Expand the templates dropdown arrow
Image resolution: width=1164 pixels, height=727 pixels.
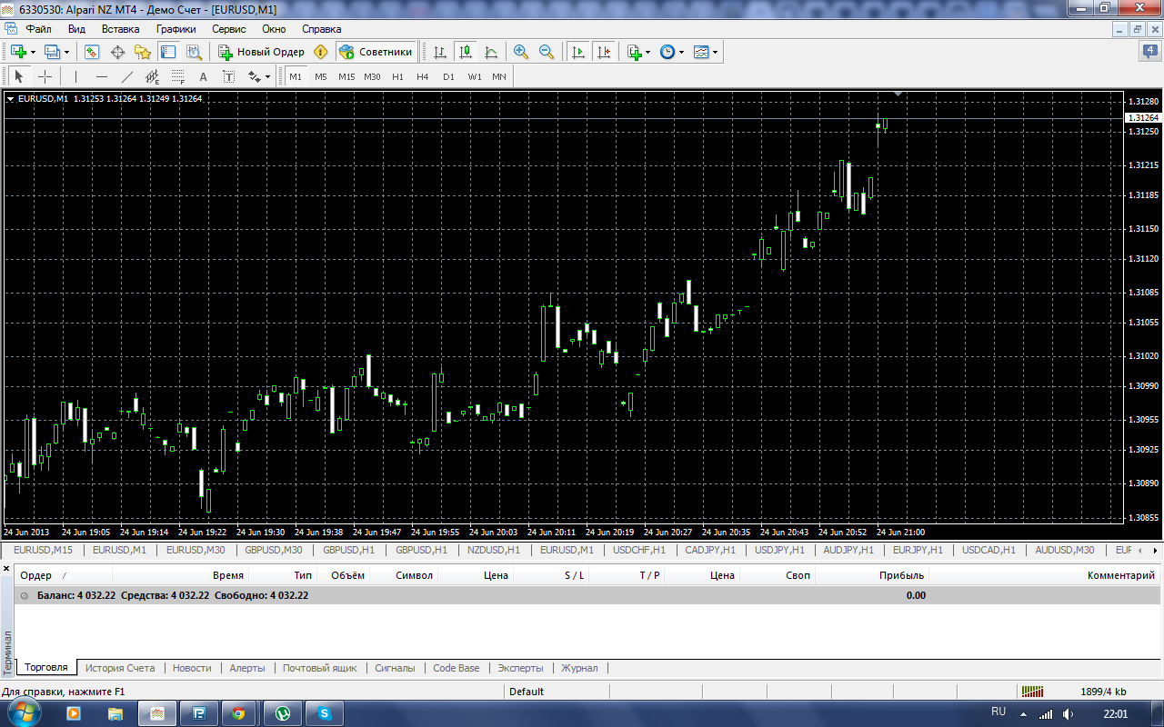coord(716,52)
